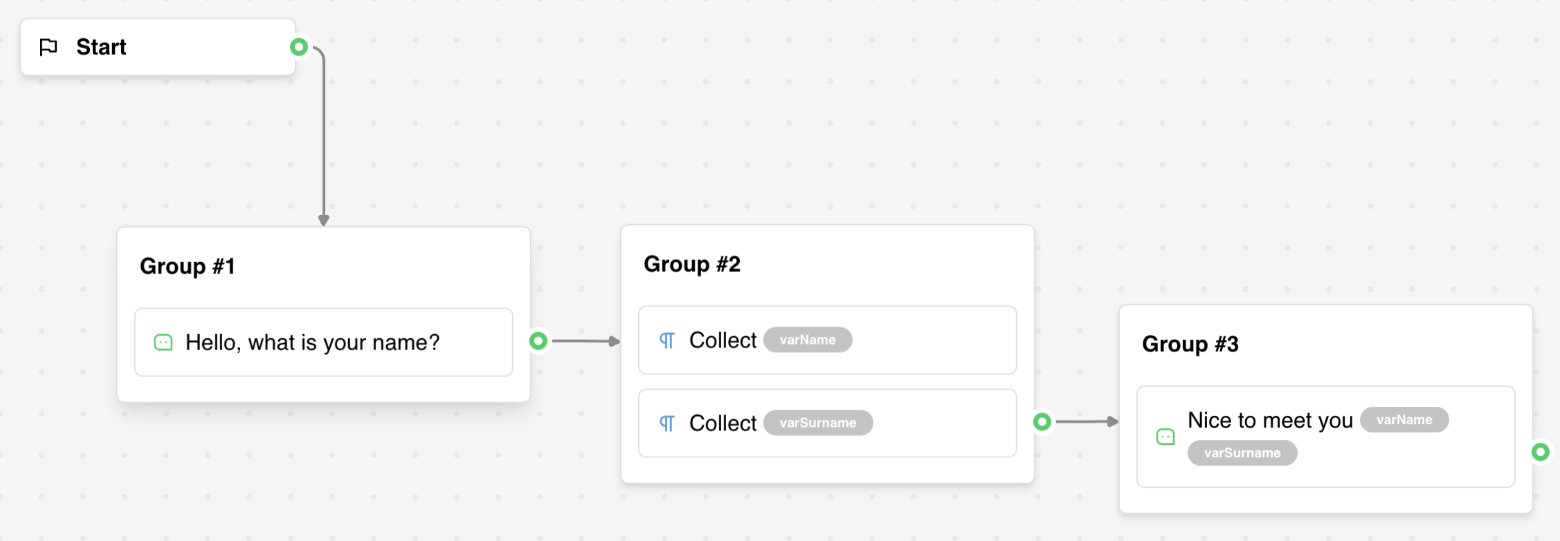Screen dimensions: 1560x541
Task: Open the 'Nice to meet you' message block
Action: pos(1270,421)
